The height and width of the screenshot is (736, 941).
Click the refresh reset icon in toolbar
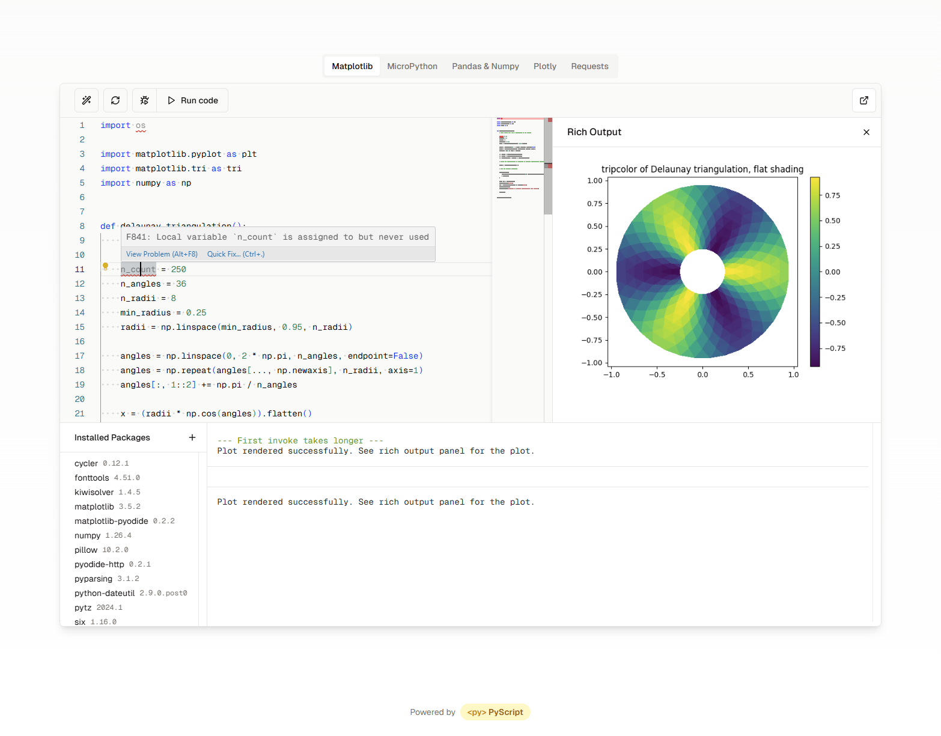coord(115,100)
